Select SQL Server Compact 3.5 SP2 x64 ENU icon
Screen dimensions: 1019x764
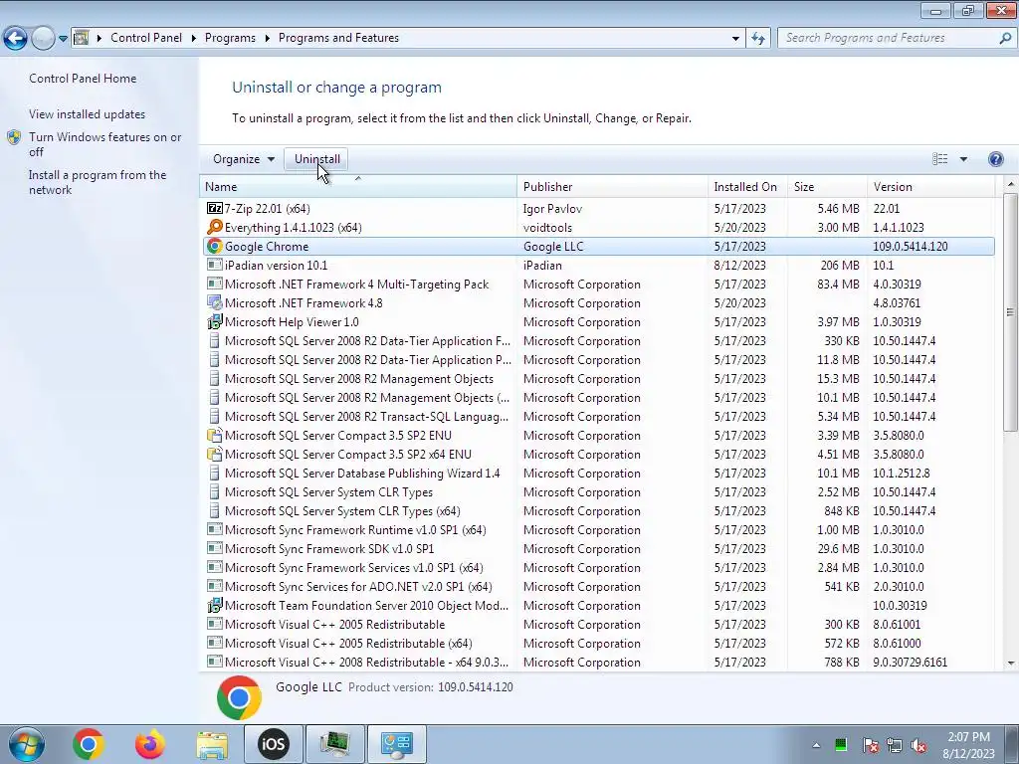coord(215,454)
